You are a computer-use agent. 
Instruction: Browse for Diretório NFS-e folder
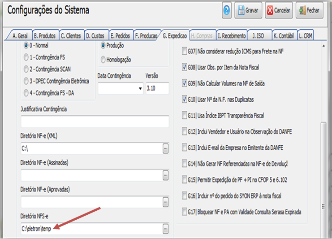[165, 229]
